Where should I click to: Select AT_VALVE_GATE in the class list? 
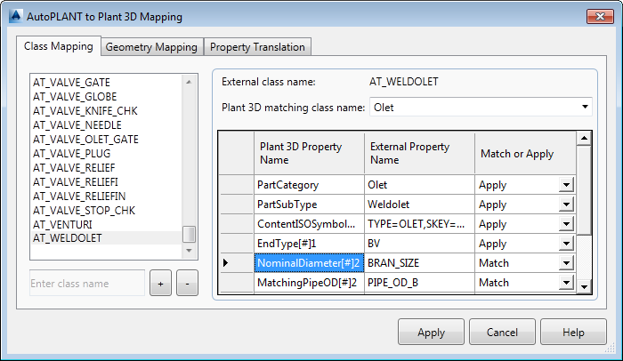click(x=106, y=82)
